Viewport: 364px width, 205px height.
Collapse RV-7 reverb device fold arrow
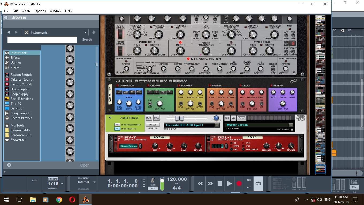click(111, 140)
